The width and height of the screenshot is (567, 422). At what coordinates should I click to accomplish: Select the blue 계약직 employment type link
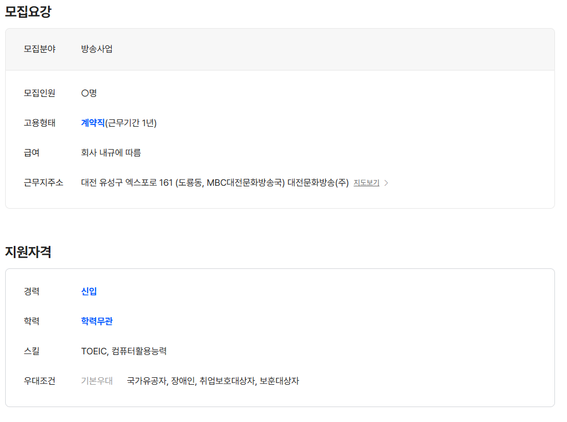click(93, 123)
